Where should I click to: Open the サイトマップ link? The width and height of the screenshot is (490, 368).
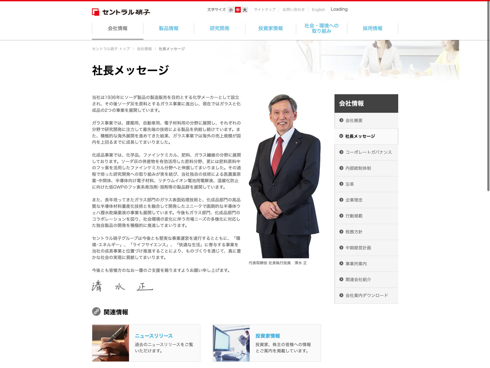[265, 10]
